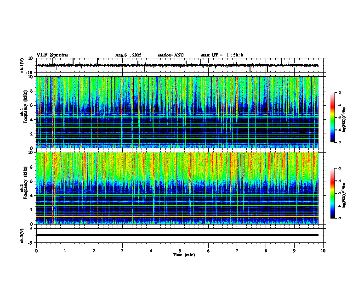Click the ch.3(V) axis label
Viewport: 364px width, 281px height.
22,236
